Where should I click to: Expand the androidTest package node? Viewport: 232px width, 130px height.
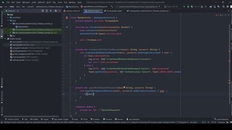(x=11, y=30)
